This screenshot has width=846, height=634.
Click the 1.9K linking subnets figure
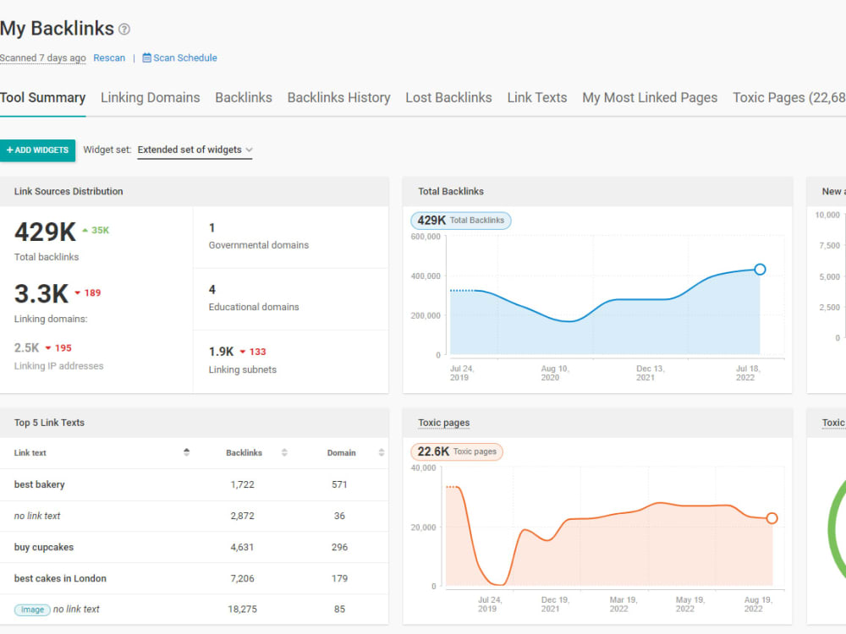(221, 352)
